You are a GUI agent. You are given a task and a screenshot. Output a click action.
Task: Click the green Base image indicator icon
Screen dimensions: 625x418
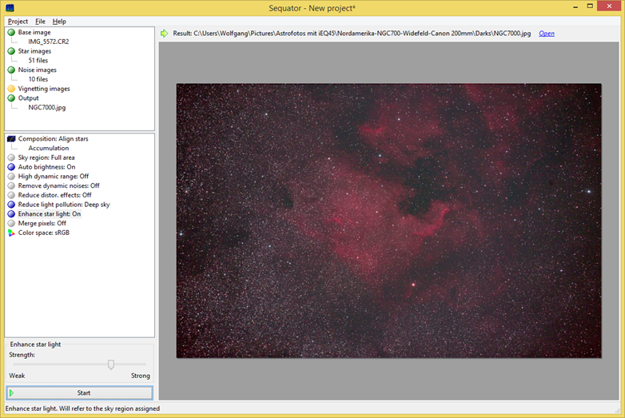point(11,32)
